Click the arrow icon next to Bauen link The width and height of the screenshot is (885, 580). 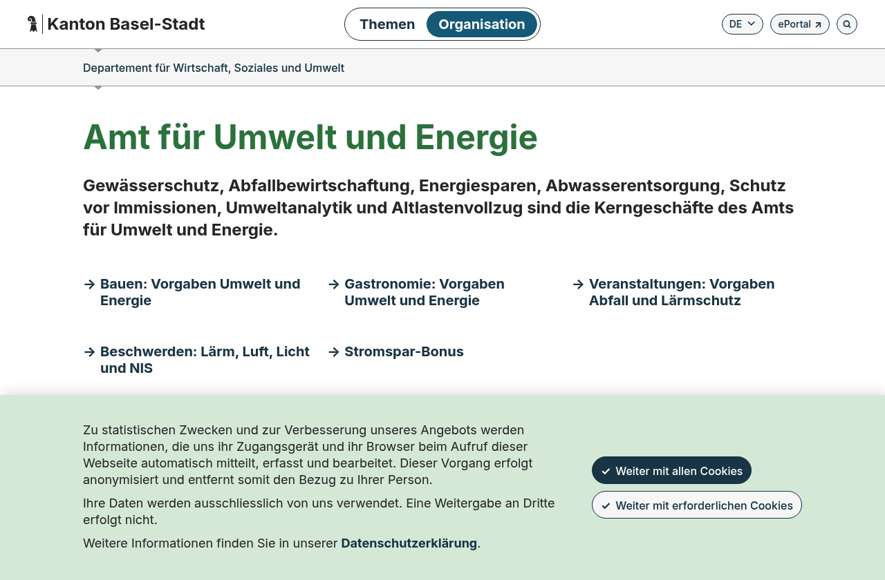tap(89, 284)
